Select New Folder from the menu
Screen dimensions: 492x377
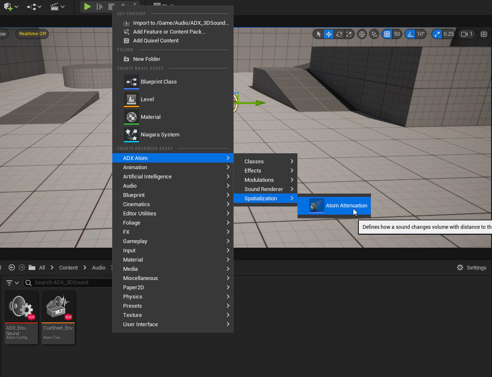click(173, 59)
